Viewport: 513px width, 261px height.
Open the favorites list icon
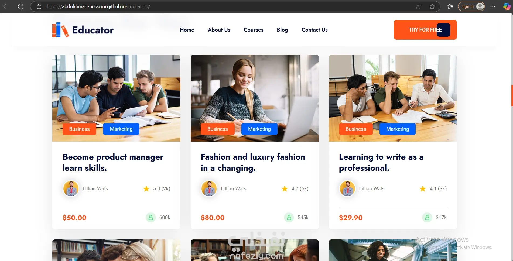point(450,6)
